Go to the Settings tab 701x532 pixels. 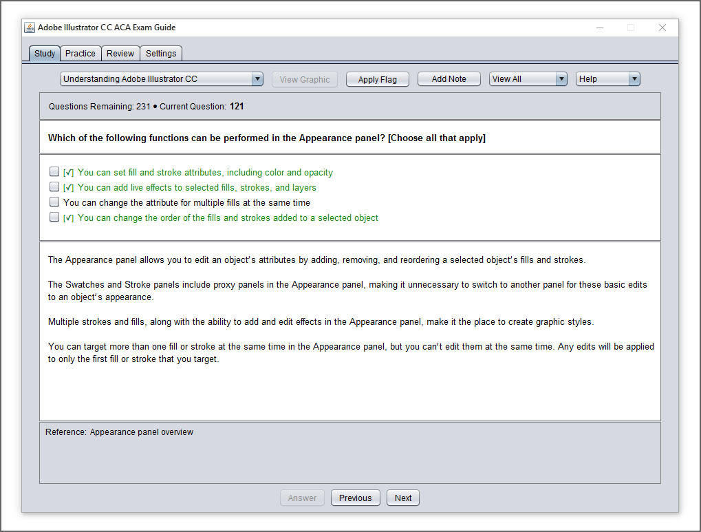pos(161,53)
